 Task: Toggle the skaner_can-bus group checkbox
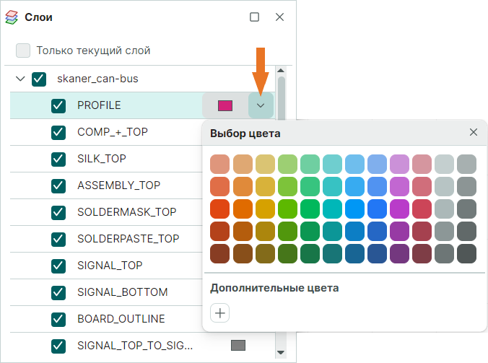(x=40, y=79)
